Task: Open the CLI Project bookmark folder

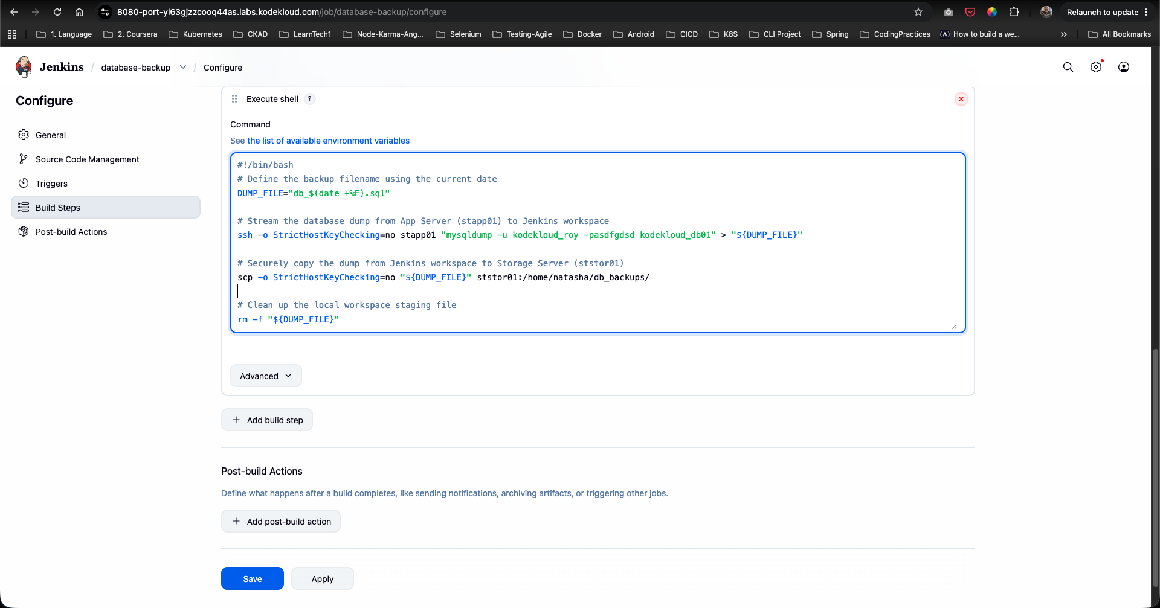Action: click(x=775, y=34)
